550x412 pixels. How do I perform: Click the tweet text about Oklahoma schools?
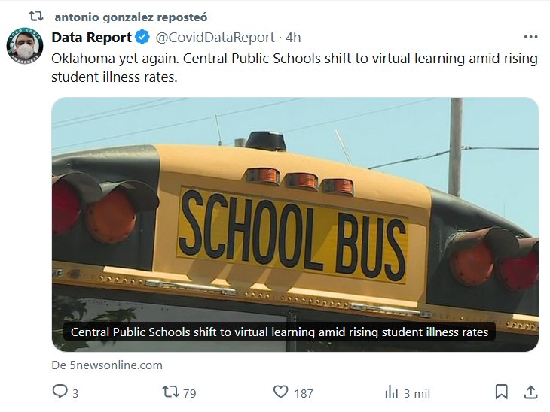click(x=294, y=67)
